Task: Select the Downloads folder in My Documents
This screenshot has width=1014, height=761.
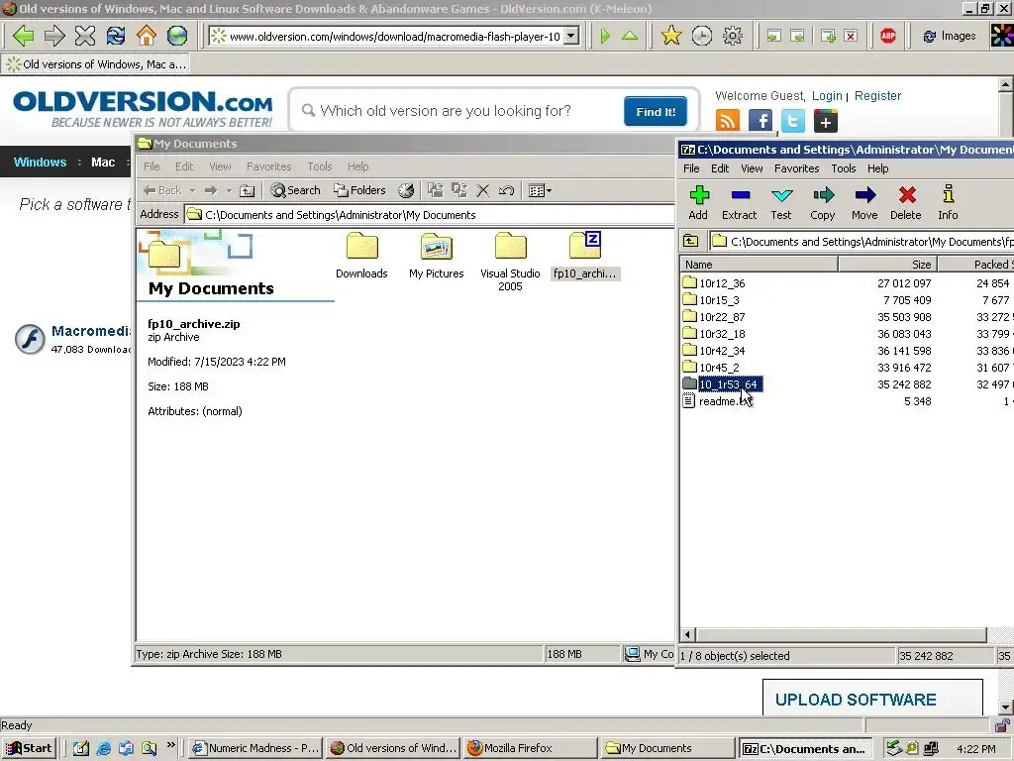Action: [361, 256]
